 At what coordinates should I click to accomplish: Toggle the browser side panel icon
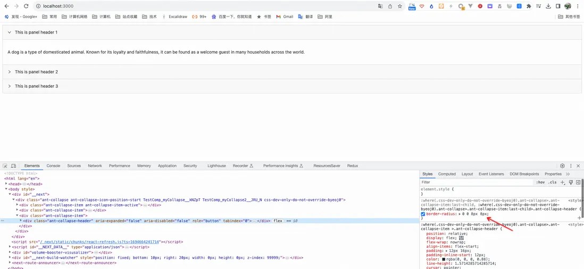[558, 6]
